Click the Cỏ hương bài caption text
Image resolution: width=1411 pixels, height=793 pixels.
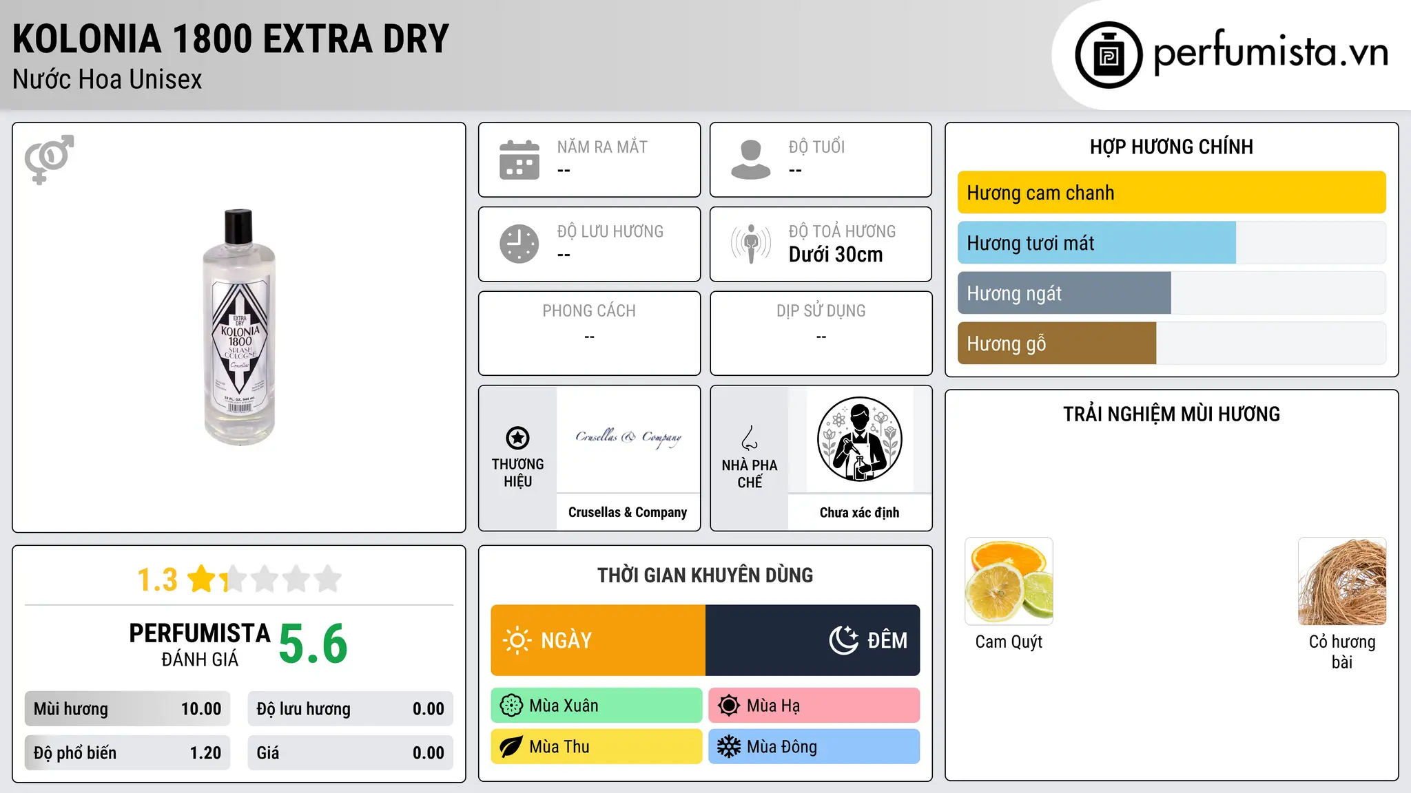tap(1342, 652)
